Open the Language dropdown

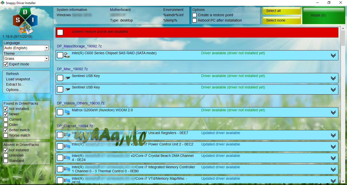(x=46, y=48)
